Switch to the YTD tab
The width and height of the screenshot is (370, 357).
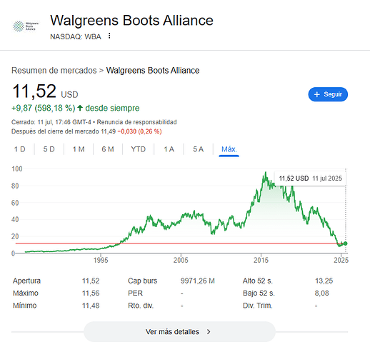(138, 149)
